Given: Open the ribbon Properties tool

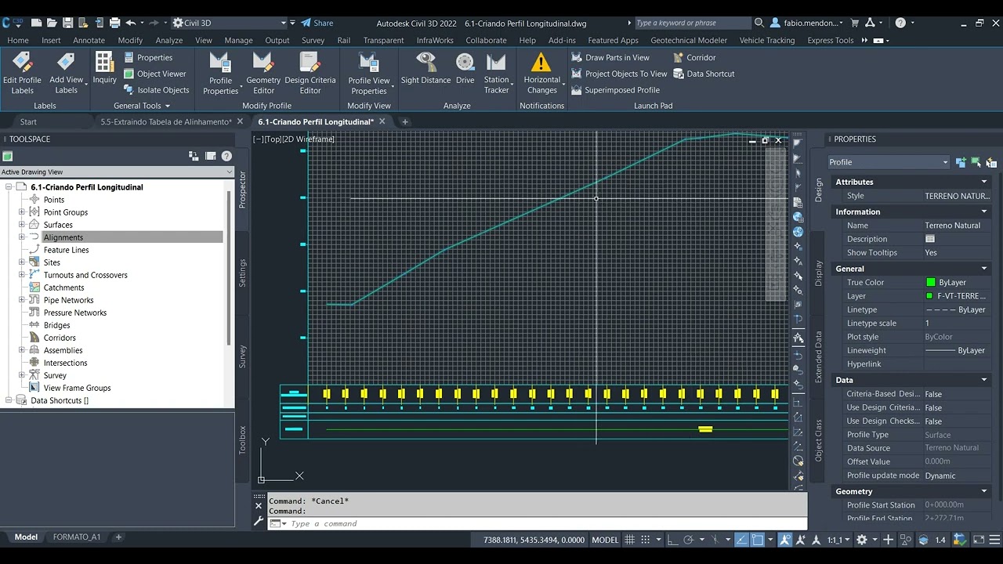Looking at the screenshot, I should pos(148,57).
